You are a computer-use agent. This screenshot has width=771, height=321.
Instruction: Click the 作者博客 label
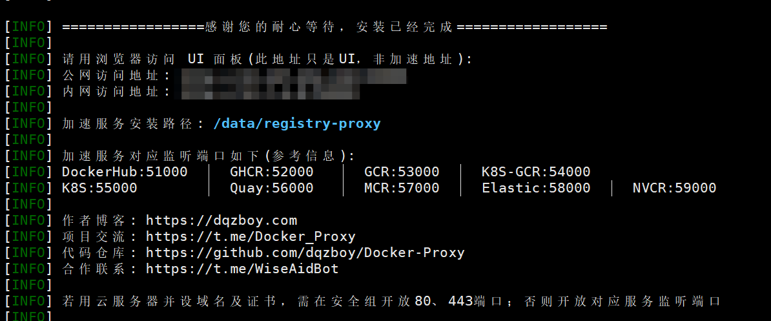click(x=99, y=220)
